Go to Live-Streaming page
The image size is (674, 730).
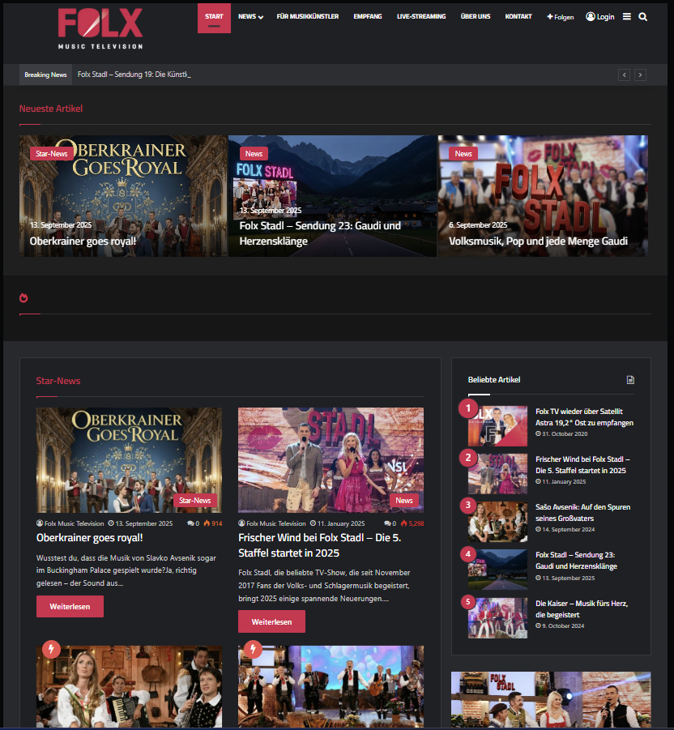(x=421, y=17)
